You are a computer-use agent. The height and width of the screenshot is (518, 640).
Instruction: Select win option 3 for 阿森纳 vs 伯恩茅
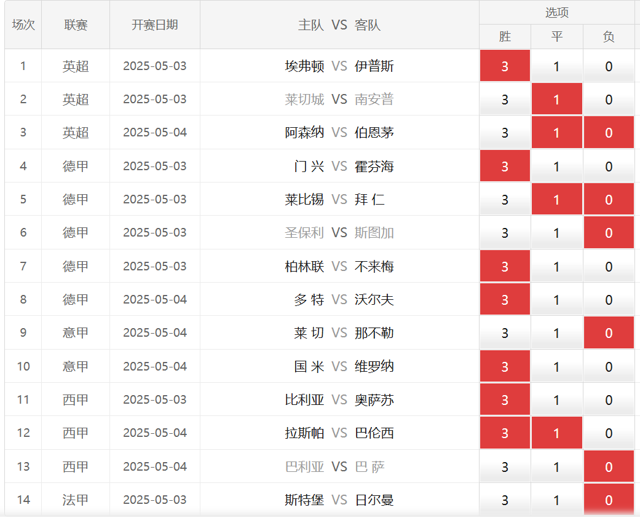(x=505, y=133)
